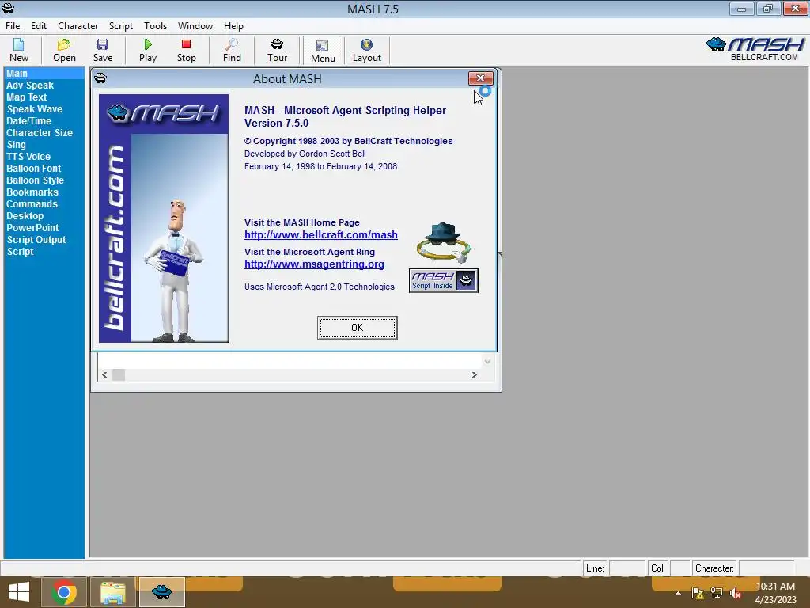The height and width of the screenshot is (608, 810).
Task: Open the Edit menu
Action: (39, 26)
